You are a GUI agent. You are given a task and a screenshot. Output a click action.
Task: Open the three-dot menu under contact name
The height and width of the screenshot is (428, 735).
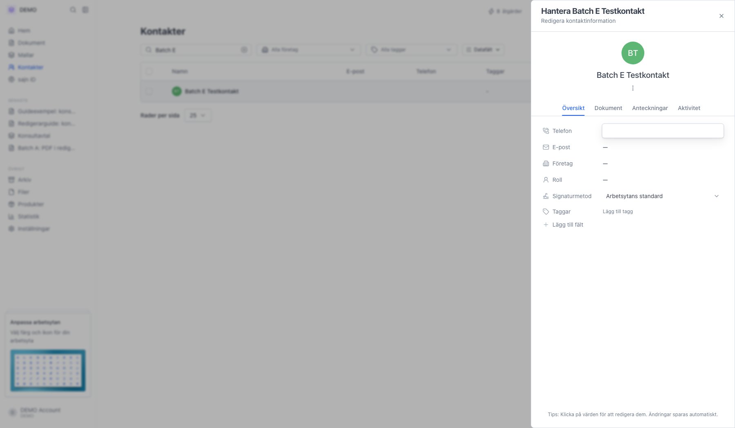(x=633, y=88)
